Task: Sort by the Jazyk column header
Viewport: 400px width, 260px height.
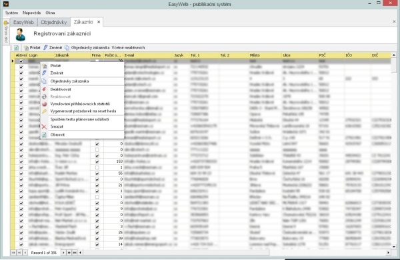Action: point(181,55)
